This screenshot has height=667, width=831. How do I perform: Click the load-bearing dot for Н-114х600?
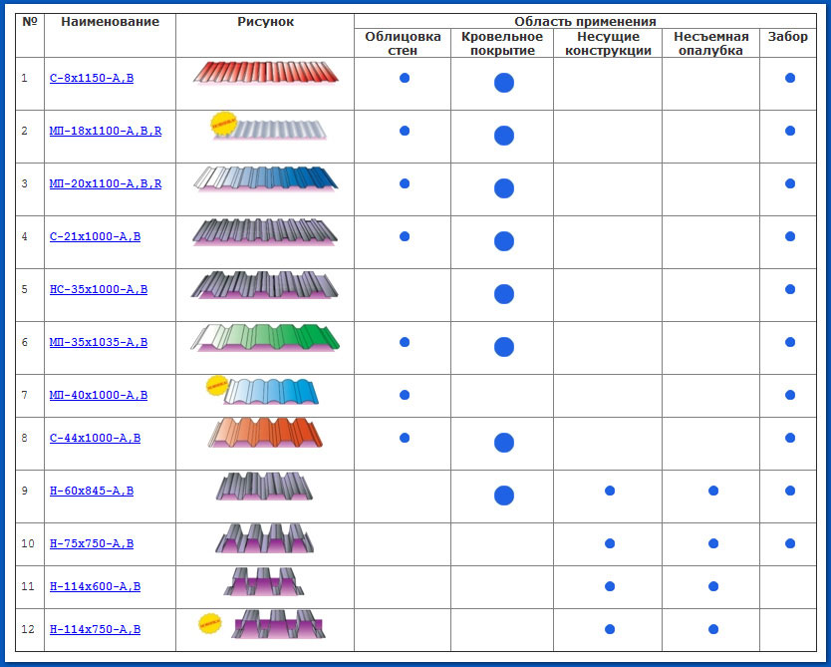tap(610, 586)
